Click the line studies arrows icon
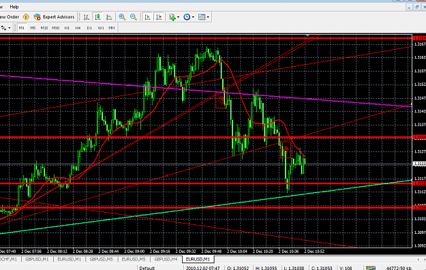 coord(3,28)
